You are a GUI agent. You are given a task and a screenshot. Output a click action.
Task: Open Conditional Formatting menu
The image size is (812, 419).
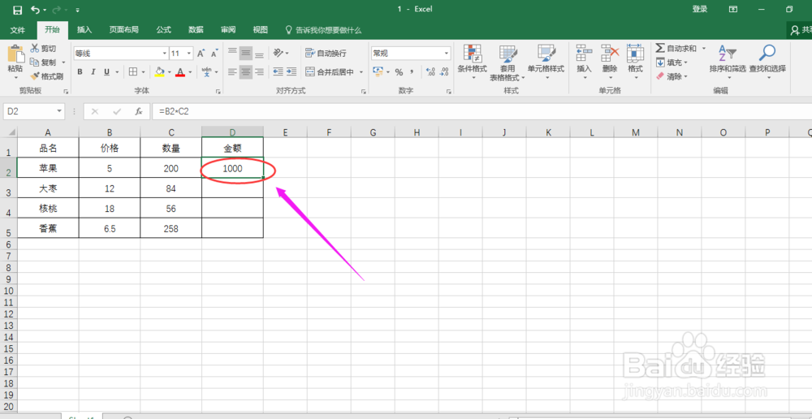pyautogui.click(x=473, y=63)
